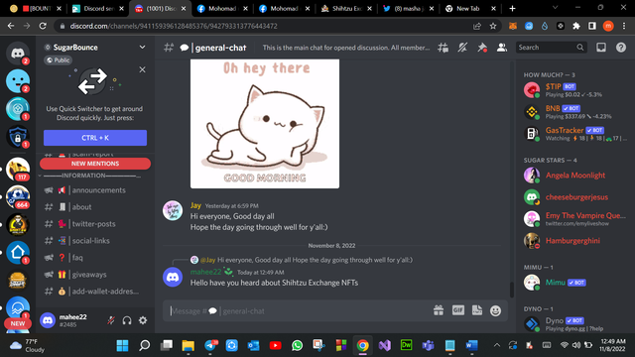Open Hamburgerghini member profile
The width and height of the screenshot is (635, 357).
[x=574, y=241]
